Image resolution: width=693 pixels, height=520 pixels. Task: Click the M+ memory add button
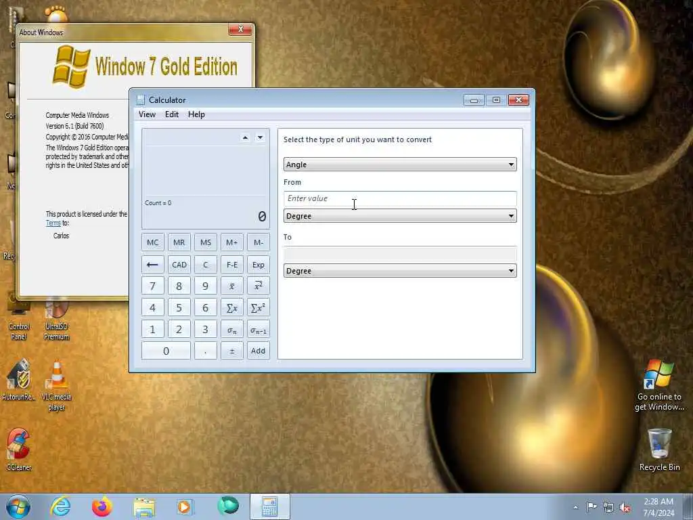click(x=231, y=242)
